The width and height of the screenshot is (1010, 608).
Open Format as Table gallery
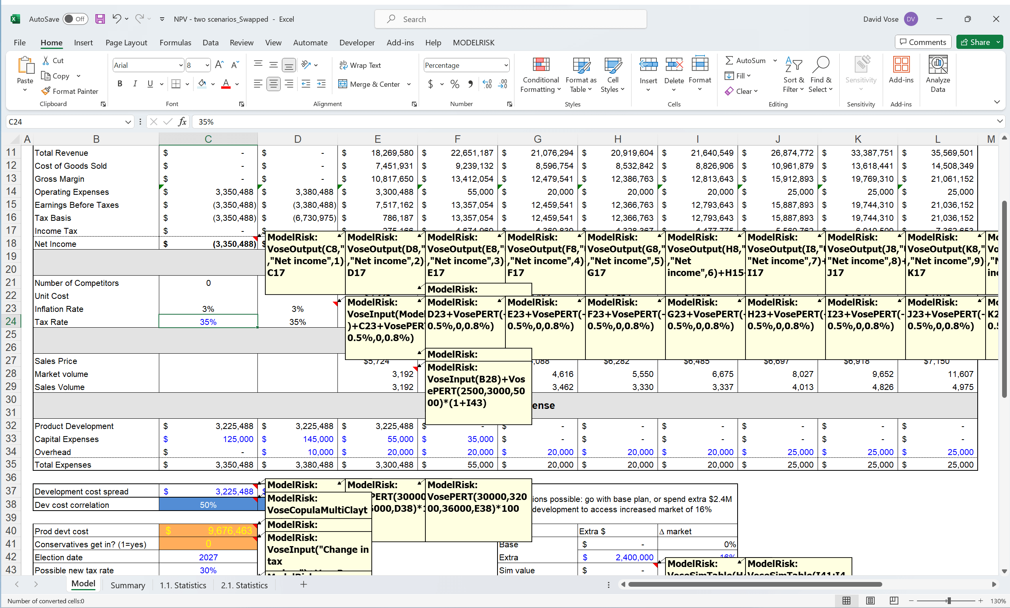point(581,75)
